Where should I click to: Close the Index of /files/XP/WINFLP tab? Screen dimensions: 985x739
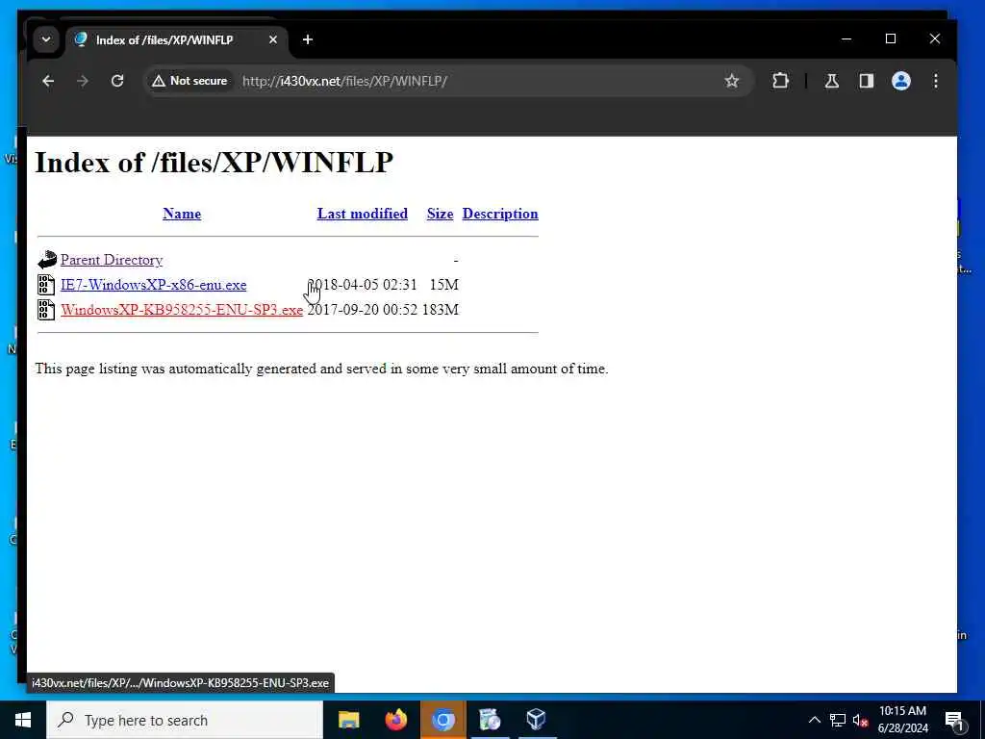[272, 39]
